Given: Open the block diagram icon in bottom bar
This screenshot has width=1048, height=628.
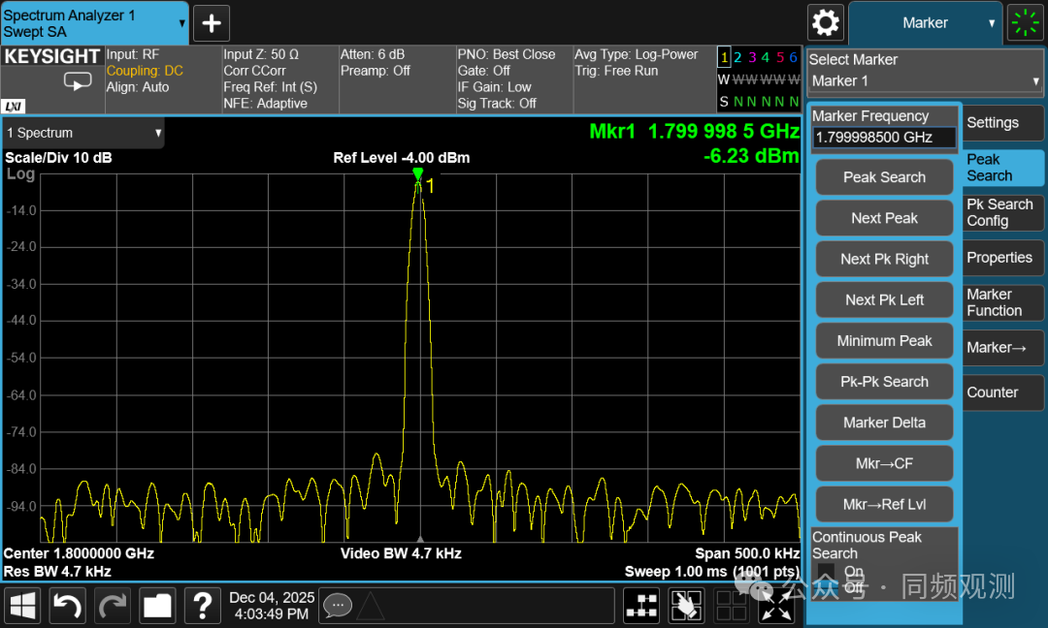Looking at the screenshot, I should click(x=640, y=607).
